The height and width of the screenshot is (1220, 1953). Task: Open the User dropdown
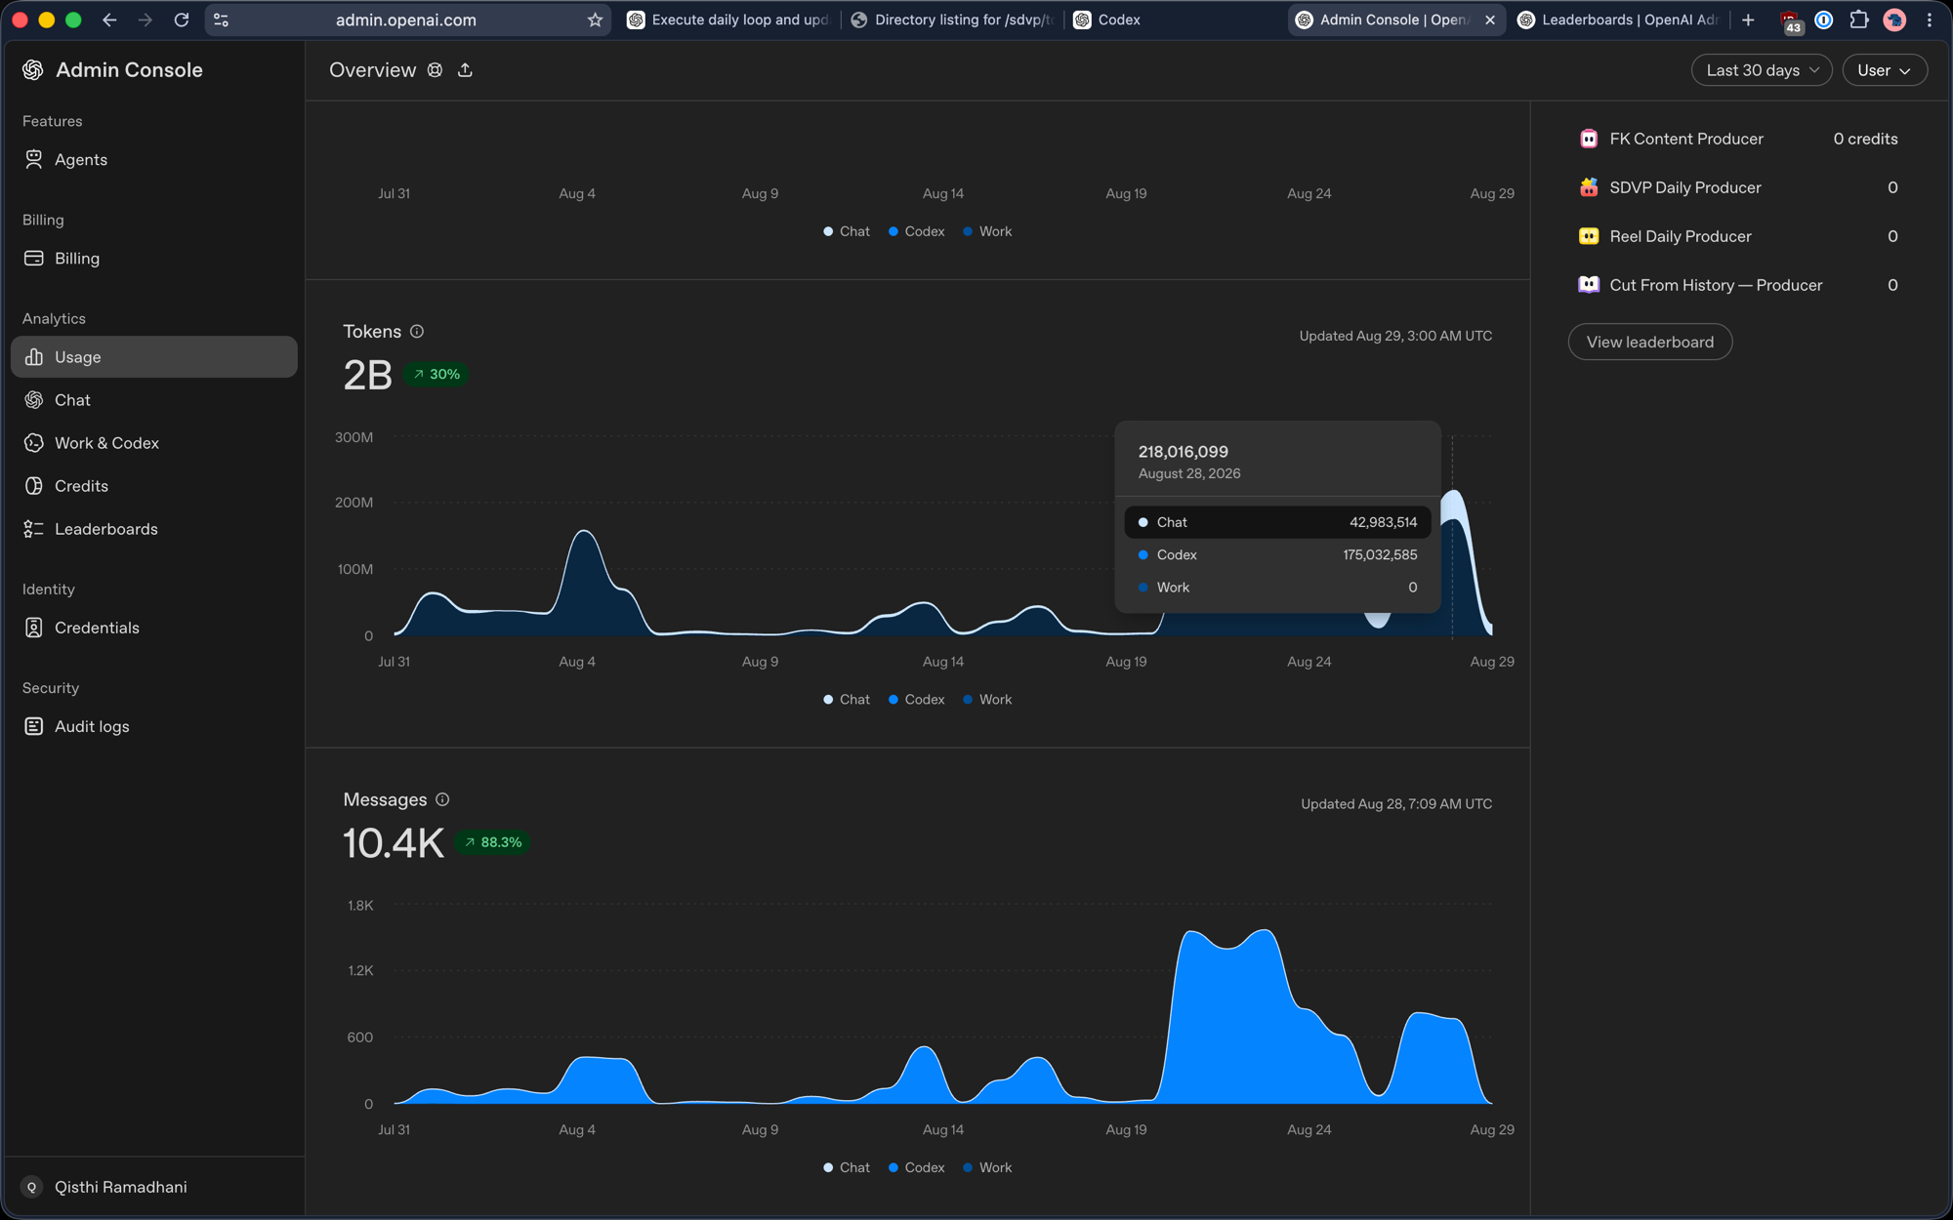tap(1884, 70)
